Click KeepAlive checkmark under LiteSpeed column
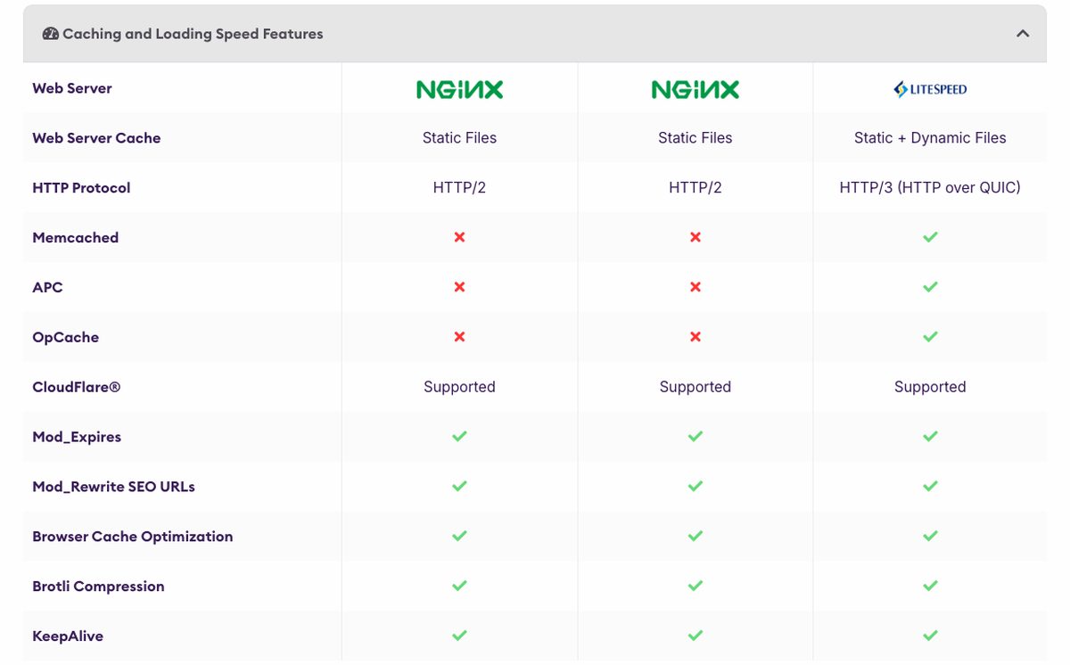 (930, 636)
